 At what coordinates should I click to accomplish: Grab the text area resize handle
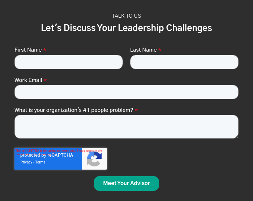236,136
